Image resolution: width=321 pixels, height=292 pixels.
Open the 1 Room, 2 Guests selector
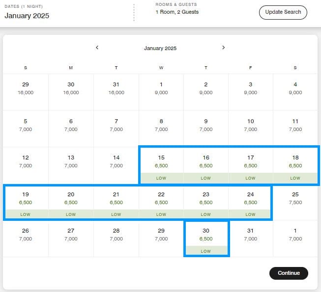[177, 9]
